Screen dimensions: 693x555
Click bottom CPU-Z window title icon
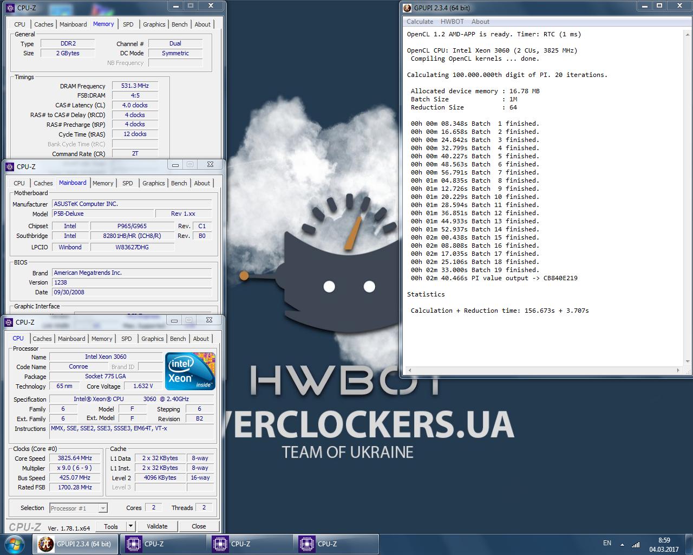click(9, 322)
